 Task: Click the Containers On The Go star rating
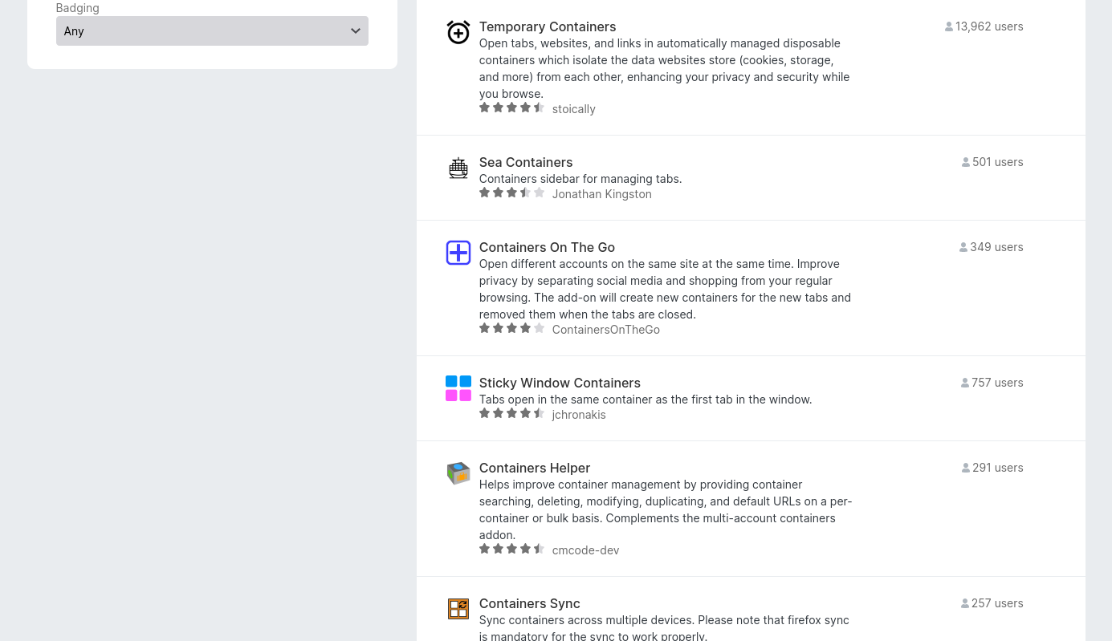coord(511,328)
